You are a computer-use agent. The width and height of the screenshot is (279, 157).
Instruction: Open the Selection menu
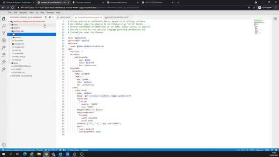click(x=23, y=13)
